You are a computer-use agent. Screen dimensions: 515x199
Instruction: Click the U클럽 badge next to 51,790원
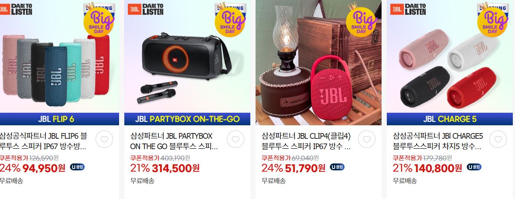[337, 167]
